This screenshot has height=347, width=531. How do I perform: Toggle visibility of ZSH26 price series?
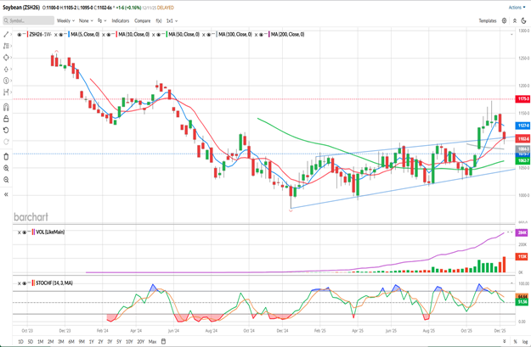pyautogui.click(x=20, y=35)
